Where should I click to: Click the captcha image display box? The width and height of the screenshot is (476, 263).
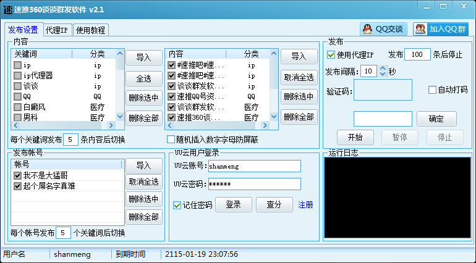coord(383,90)
